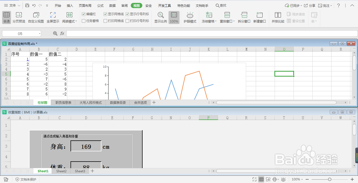This screenshot has width=358, height=183.
Task: Toggle Show Gridlines (显示网格线) checkbox
Action: click(105, 14)
